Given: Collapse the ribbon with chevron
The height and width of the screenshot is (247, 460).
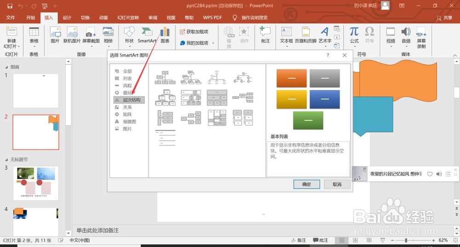Looking at the screenshot, I should (455, 55).
